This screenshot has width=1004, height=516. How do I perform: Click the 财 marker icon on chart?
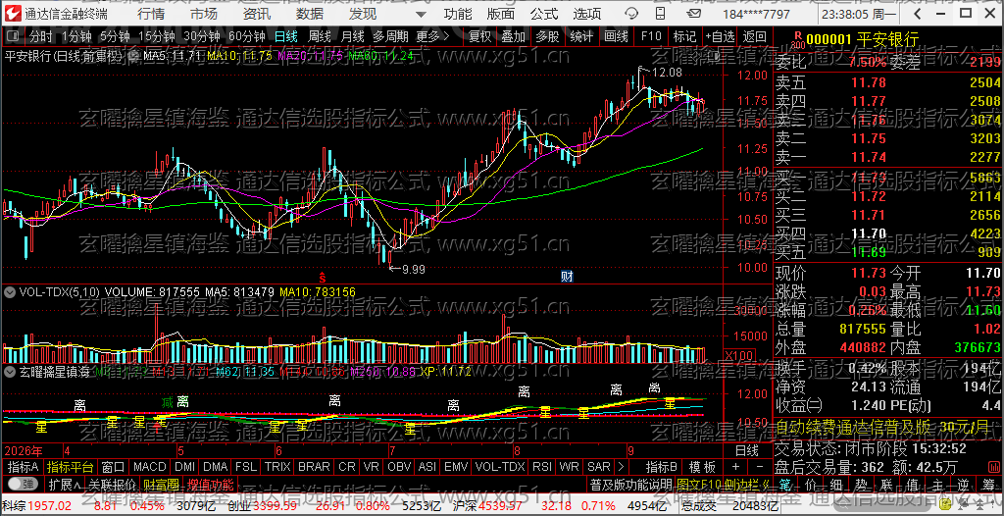tap(567, 277)
